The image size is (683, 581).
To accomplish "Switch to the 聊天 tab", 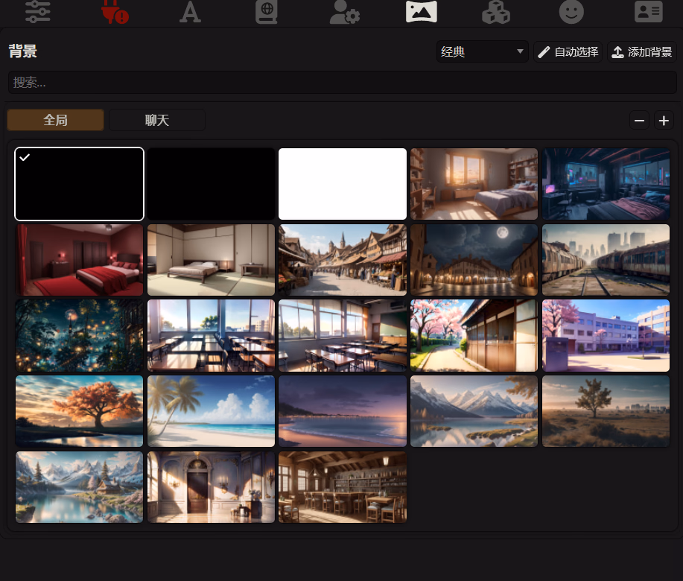I will [x=157, y=120].
